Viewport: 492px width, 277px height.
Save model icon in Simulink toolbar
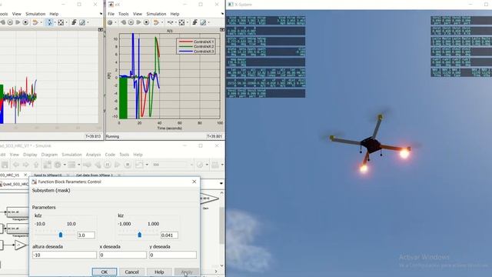pyautogui.click(x=5, y=165)
